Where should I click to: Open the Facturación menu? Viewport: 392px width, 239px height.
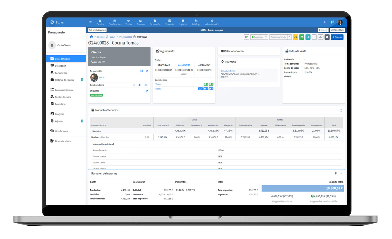[x=155, y=22]
